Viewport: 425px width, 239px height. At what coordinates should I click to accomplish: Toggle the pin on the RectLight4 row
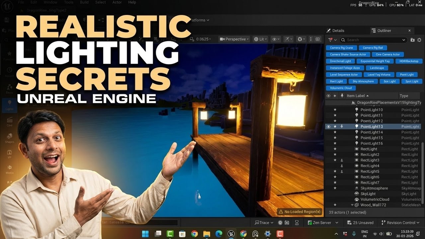pos(342,166)
